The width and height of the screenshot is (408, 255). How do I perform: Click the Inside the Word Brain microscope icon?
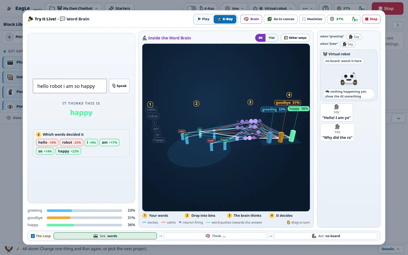pos(144,38)
